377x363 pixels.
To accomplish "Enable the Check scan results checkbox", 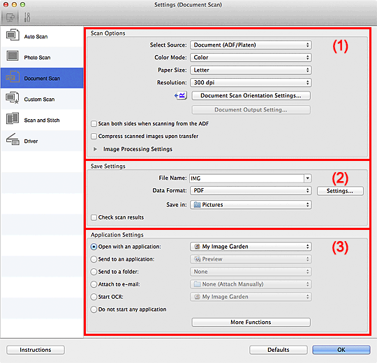I will (x=94, y=217).
